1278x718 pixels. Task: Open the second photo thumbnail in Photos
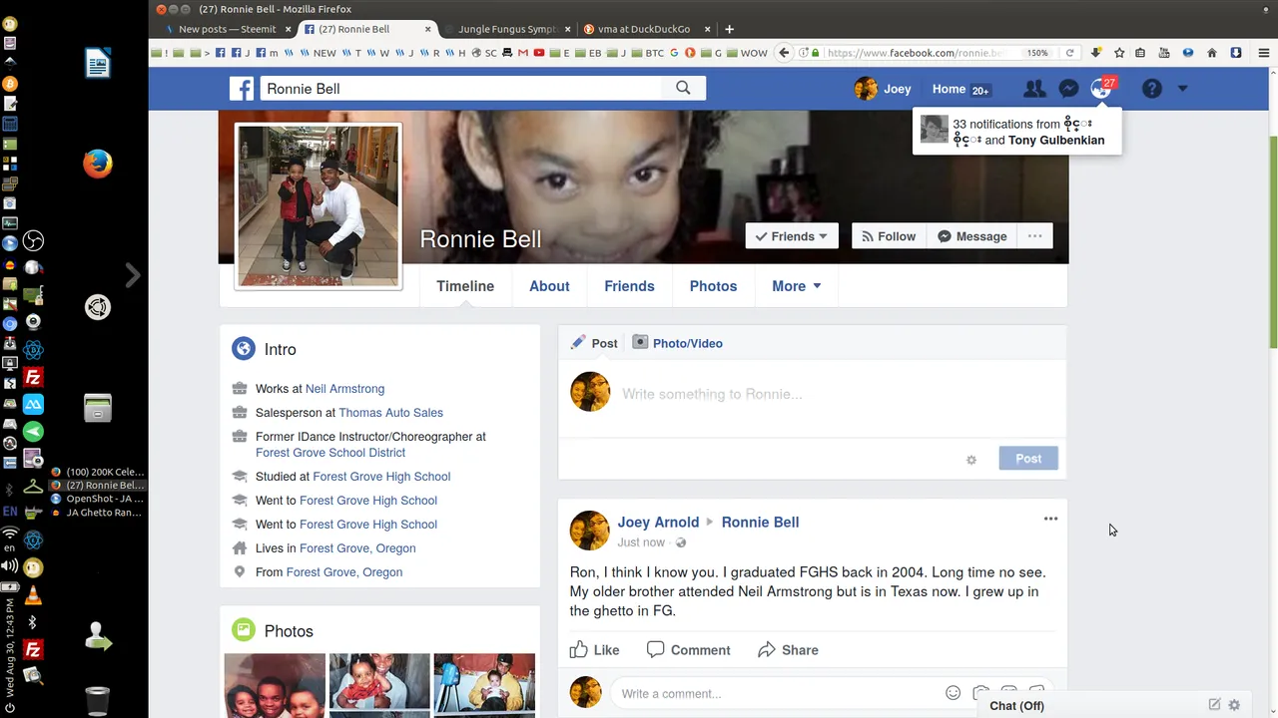click(379, 685)
